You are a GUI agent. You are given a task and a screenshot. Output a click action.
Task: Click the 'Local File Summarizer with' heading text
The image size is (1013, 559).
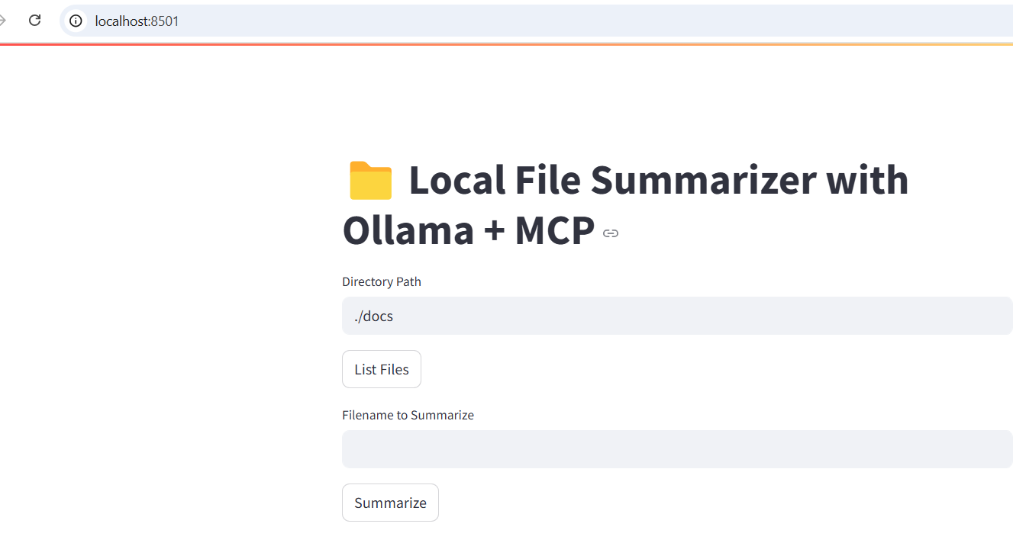[x=659, y=180]
